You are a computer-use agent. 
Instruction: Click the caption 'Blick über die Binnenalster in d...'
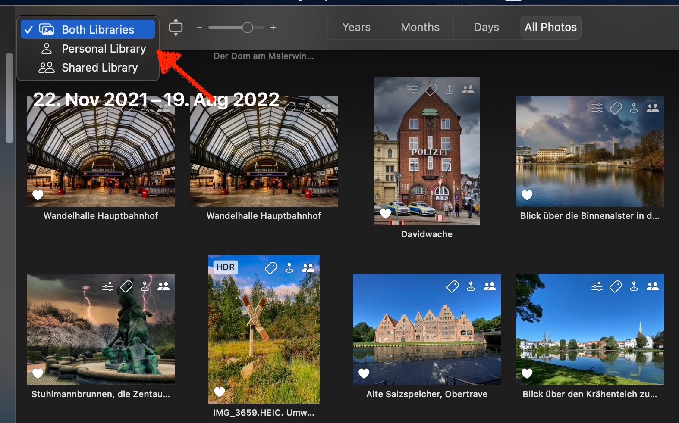click(x=590, y=216)
